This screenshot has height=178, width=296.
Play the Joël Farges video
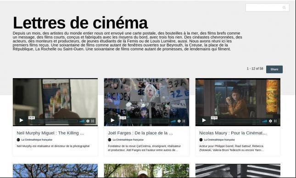(112, 121)
